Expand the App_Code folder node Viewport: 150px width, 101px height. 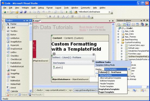point(118,31)
